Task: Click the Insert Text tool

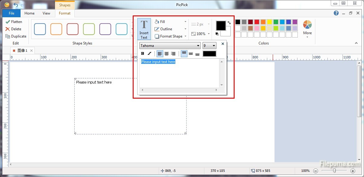Action: click(144, 29)
